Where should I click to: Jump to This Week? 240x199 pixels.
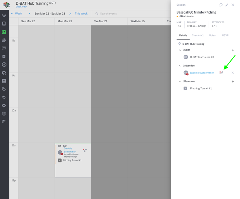point(81,14)
